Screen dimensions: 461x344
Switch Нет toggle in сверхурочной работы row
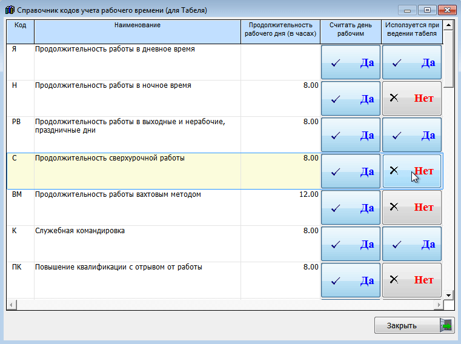click(411, 171)
